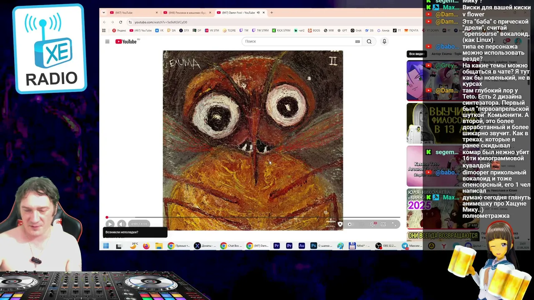Screen dimensions: 534x300
Task: Switch to the "(947) YouTube" tab
Action: 133,12
